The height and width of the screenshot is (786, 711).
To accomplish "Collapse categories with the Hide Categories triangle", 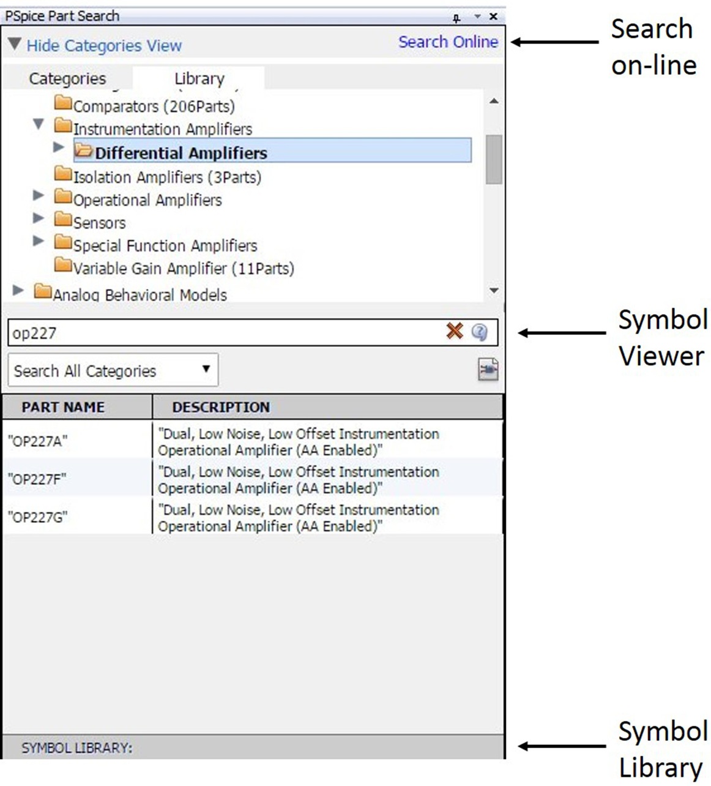I will 14,45.
